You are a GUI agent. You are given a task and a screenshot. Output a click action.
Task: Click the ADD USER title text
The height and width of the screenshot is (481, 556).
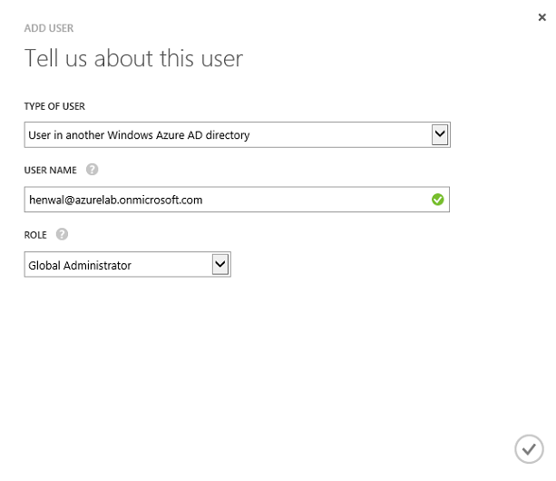(x=49, y=28)
